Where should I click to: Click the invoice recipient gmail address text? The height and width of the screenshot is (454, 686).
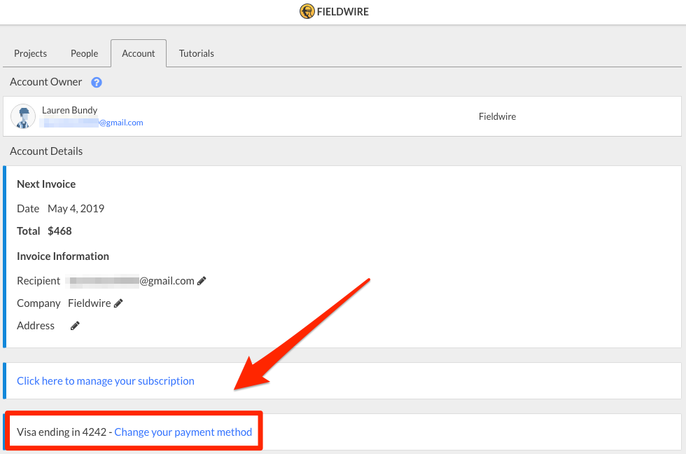pos(130,281)
